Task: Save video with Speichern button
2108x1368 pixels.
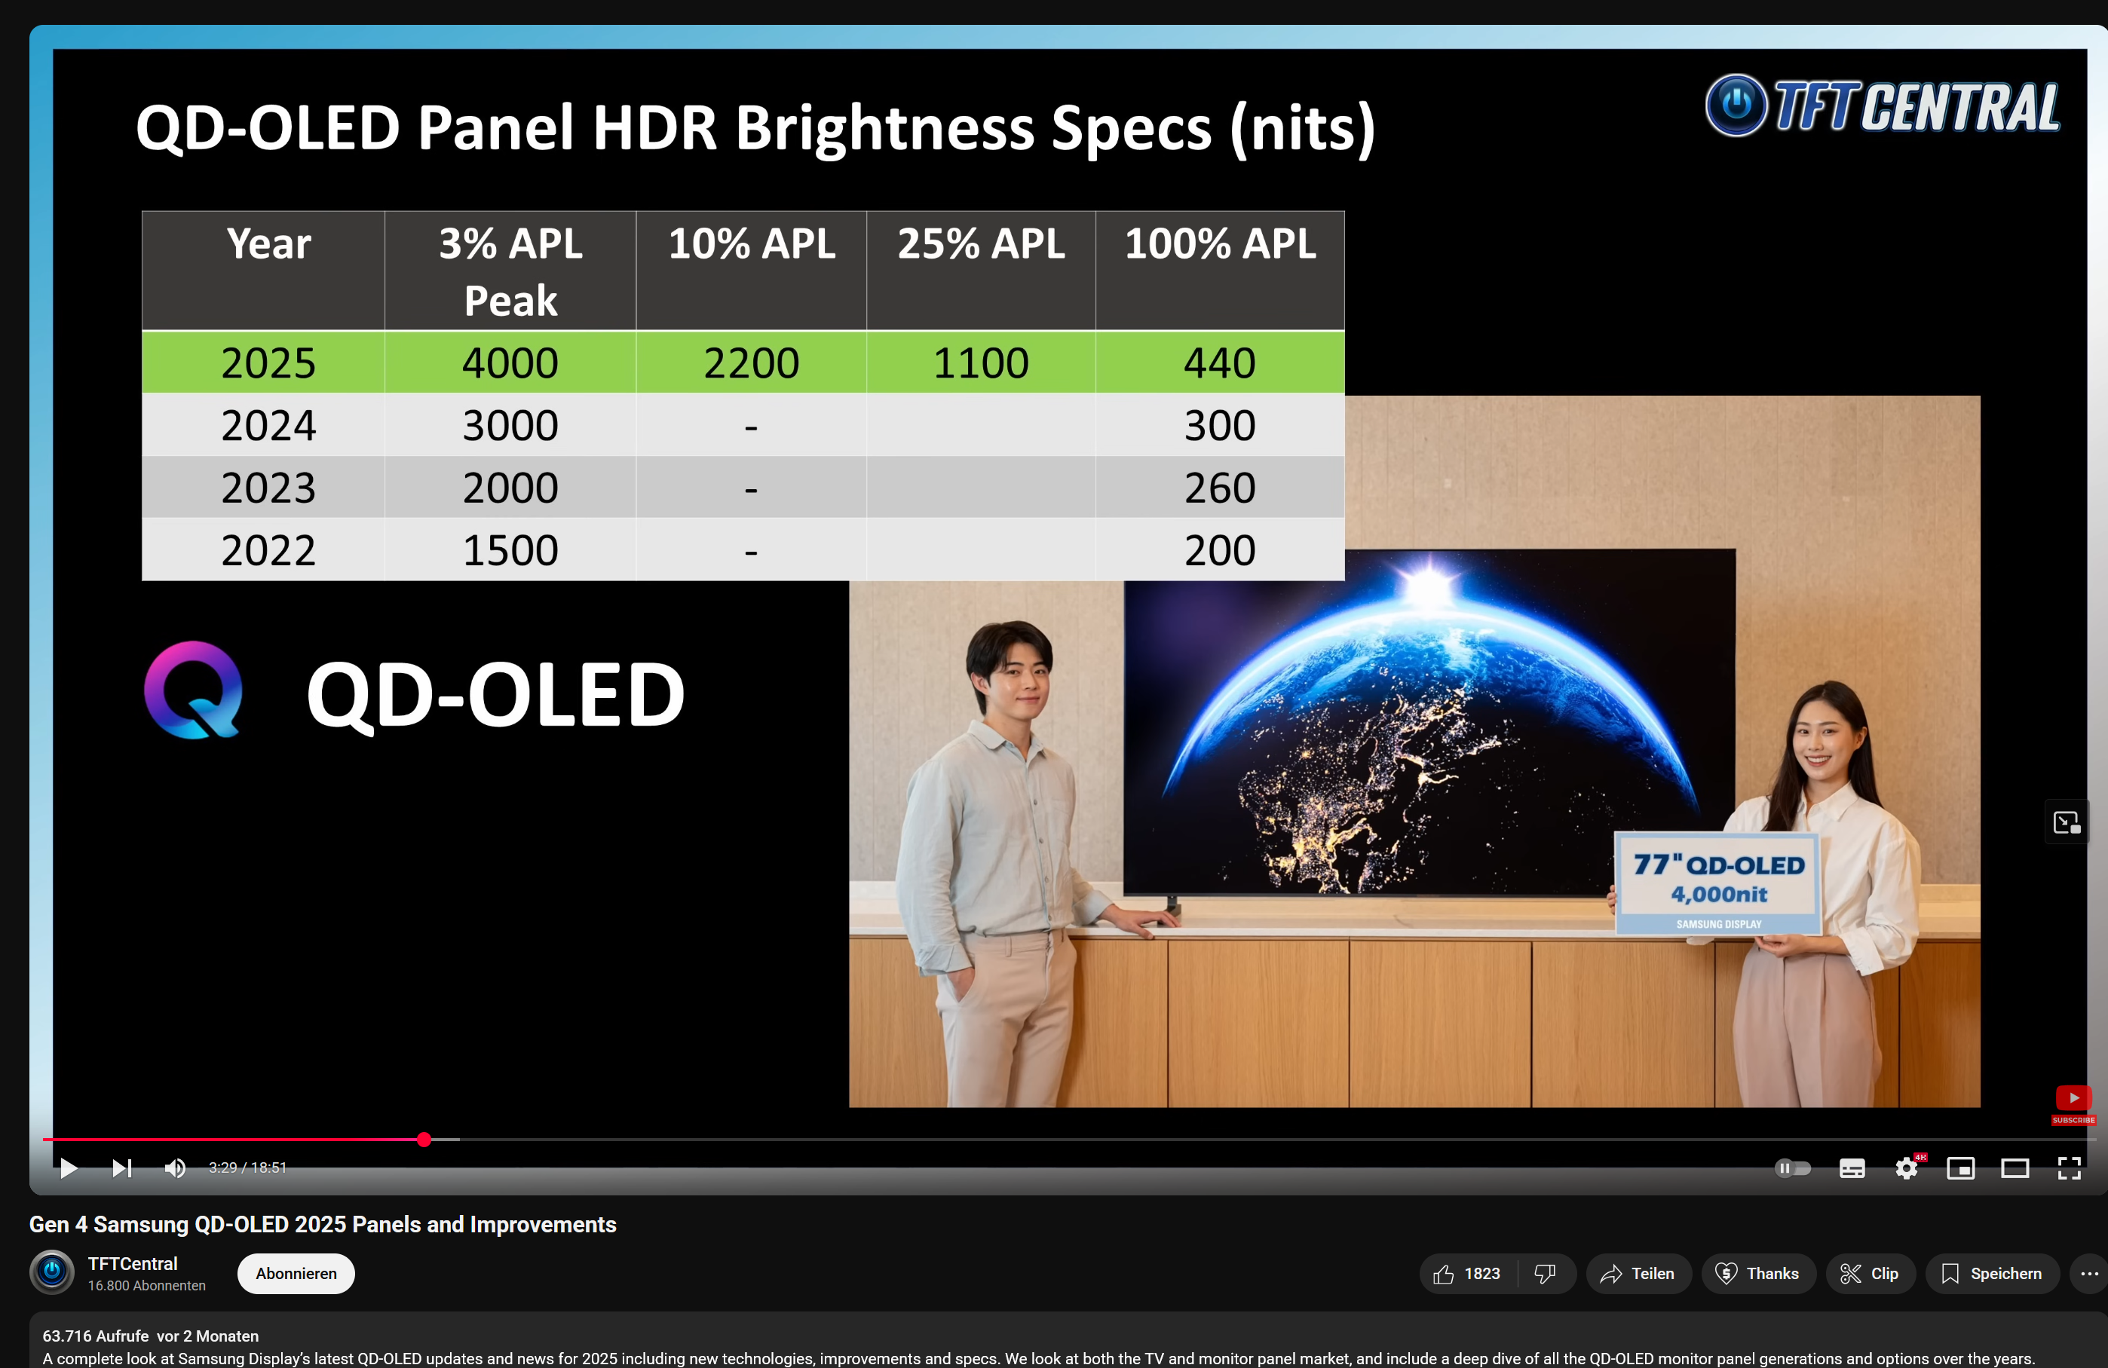Action: point(1991,1273)
